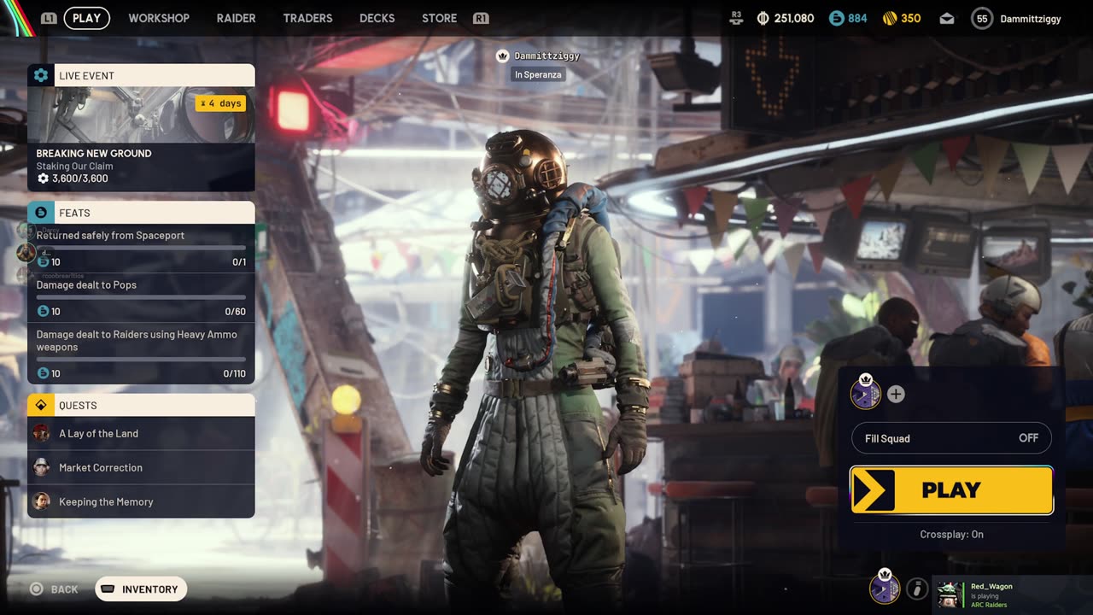
Task: Click the crown icon above the character
Action: click(504, 56)
